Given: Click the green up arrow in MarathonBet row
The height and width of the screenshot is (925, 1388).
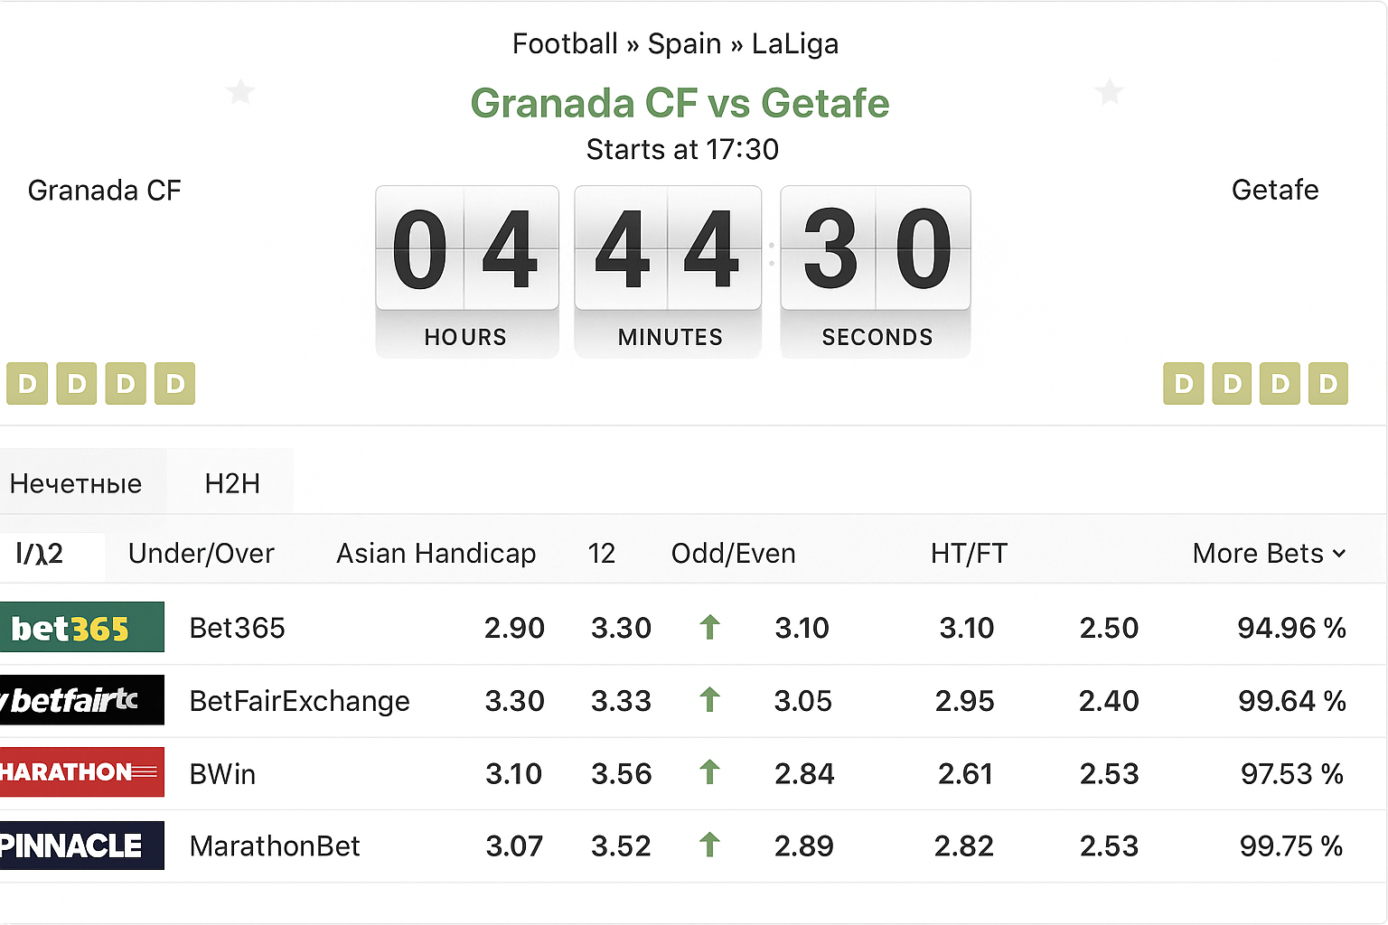Looking at the screenshot, I should (x=709, y=846).
